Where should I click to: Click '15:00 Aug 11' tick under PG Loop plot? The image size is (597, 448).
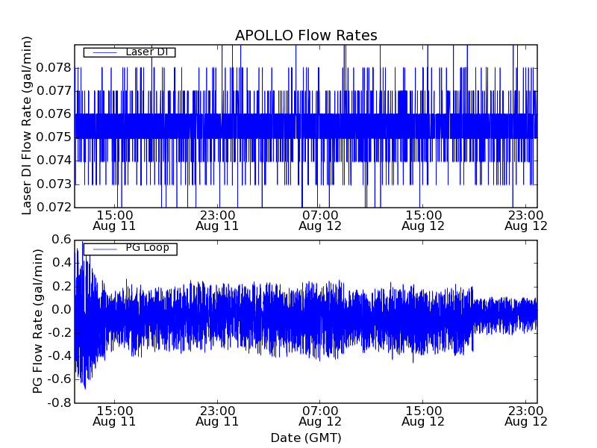click(114, 416)
